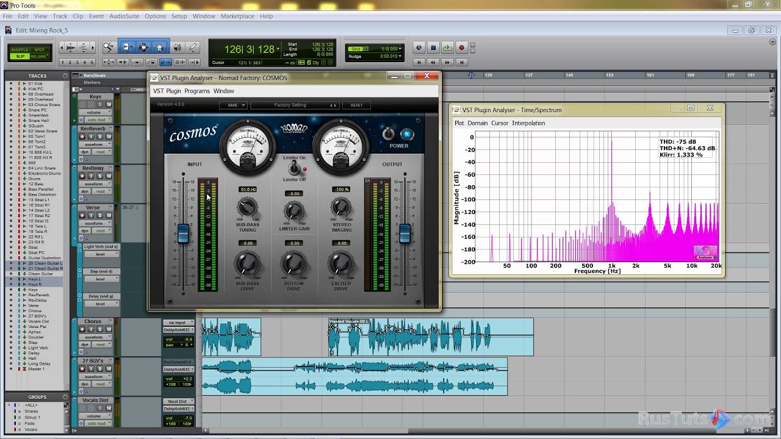The width and height of the screenshot is (781, 439).
Task: Recall zoom preset 5
Action: tap(92, 62)
